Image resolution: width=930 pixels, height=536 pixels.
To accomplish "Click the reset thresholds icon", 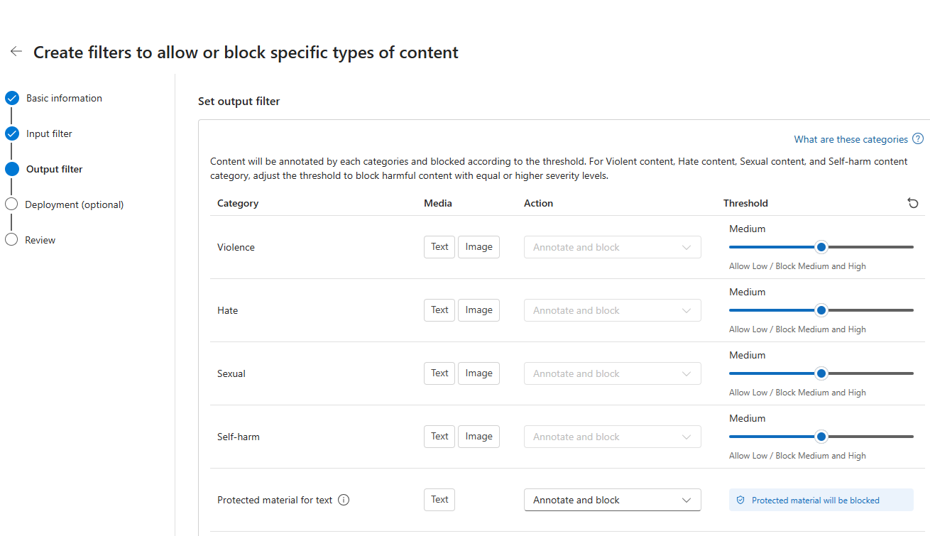I will tap(913, 203).
